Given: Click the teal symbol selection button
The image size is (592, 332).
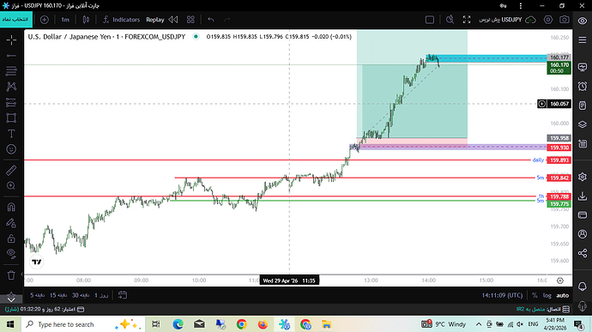Looking at the screenshot, I should (15, 19).
